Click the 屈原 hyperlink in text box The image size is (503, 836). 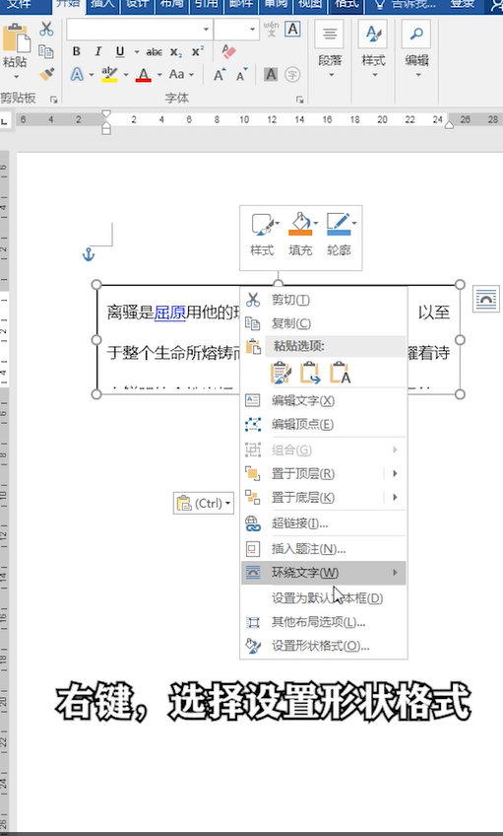[x=169, y=312]
